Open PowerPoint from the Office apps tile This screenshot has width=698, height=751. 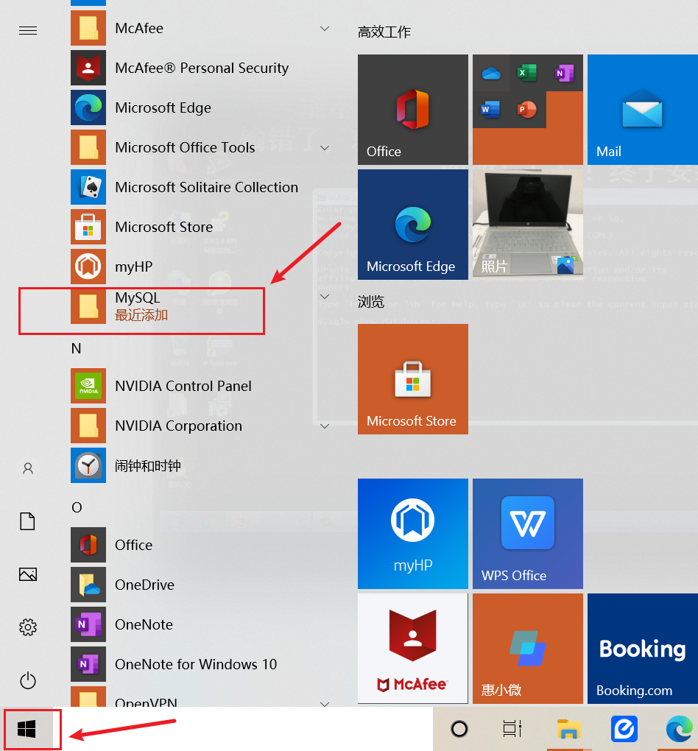point(527,110)
